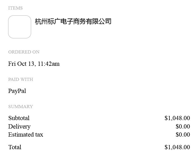Click the Total label

click(15, 147)
